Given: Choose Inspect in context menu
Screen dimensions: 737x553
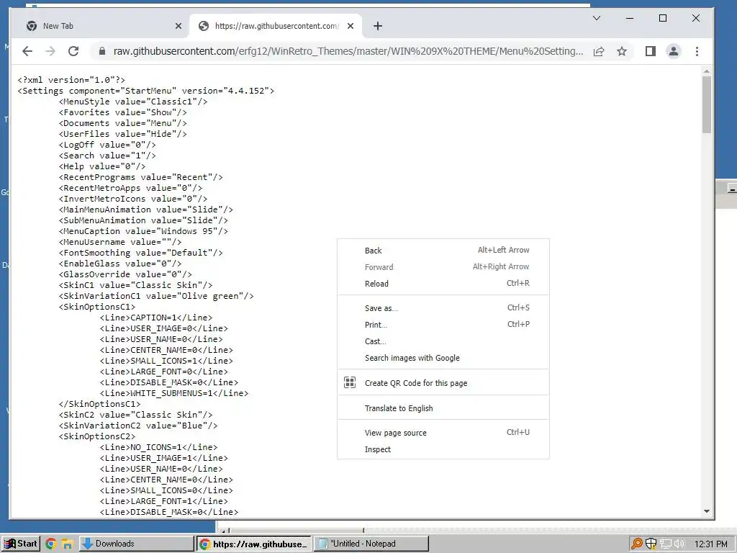Looking at the screenshot, I should (443, 449).
